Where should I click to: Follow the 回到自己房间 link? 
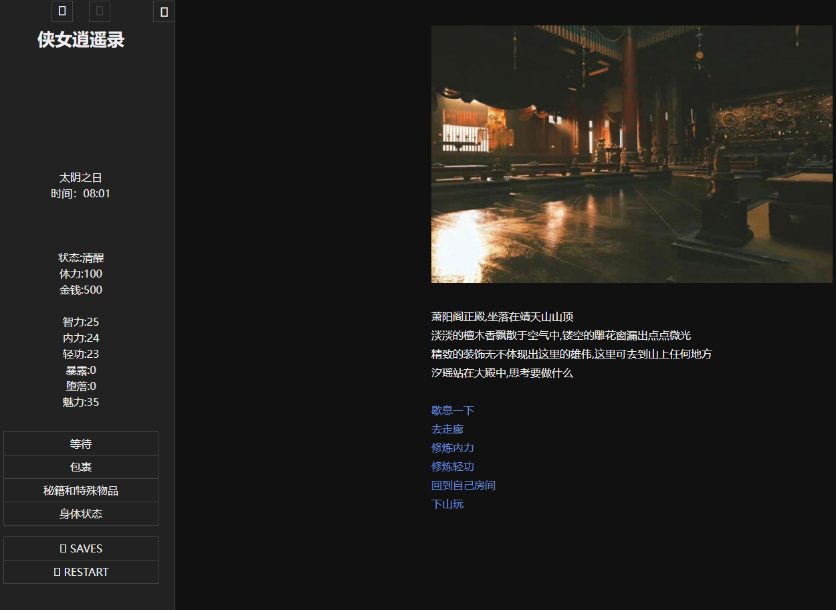click(463, 485)
